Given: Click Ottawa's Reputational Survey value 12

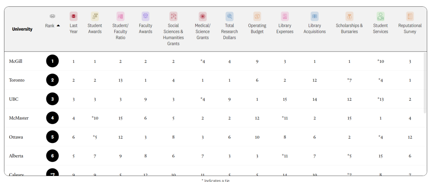Looking at the screenshot, I should click(410, 137).
